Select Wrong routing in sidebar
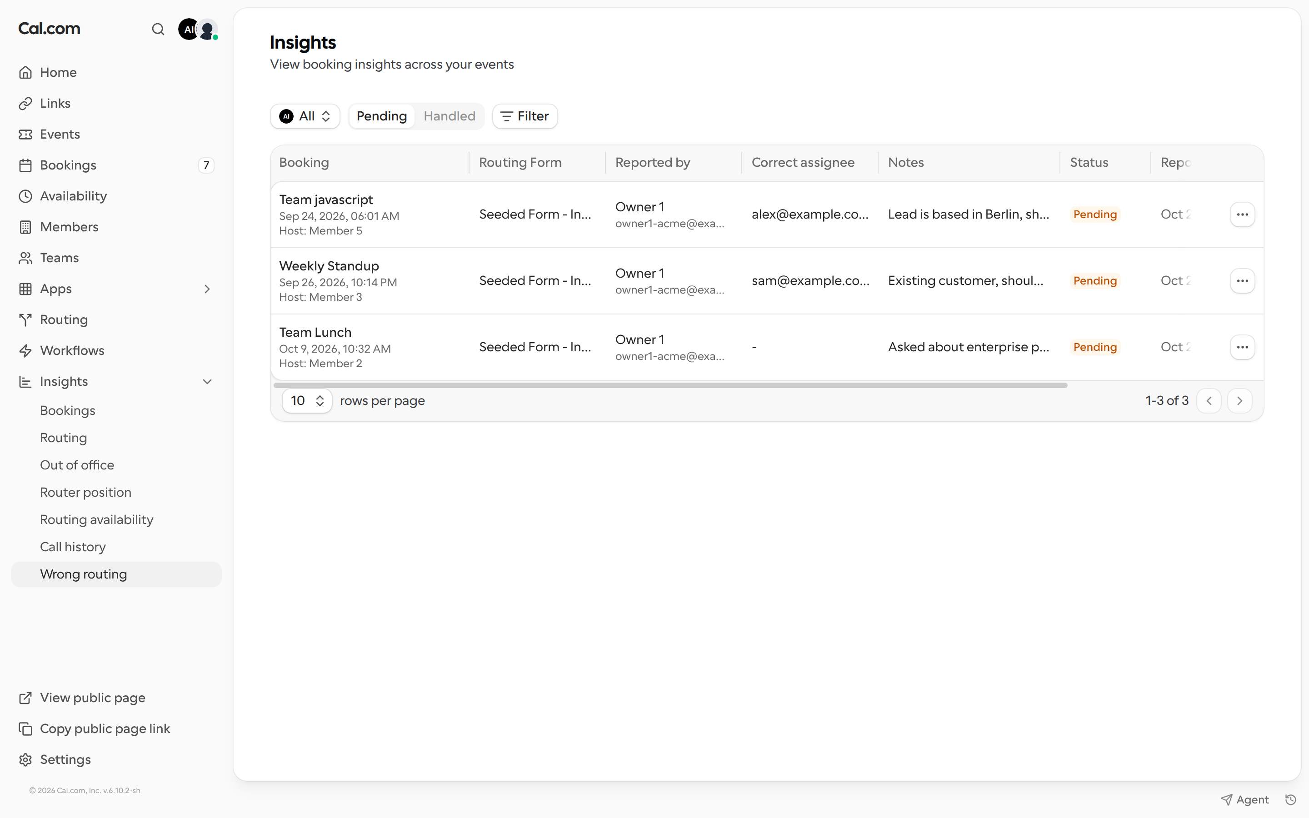This screenshot has height=818, width=1309. pos(116,574)
